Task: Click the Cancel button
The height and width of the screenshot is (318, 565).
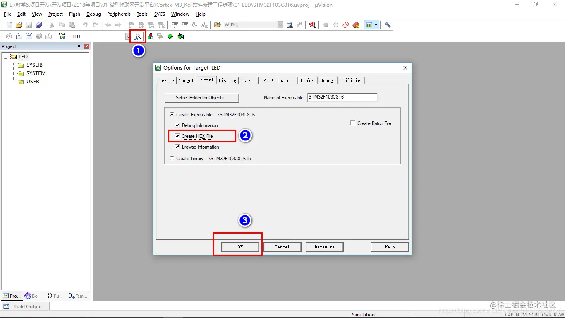Action: coord(282,247)
